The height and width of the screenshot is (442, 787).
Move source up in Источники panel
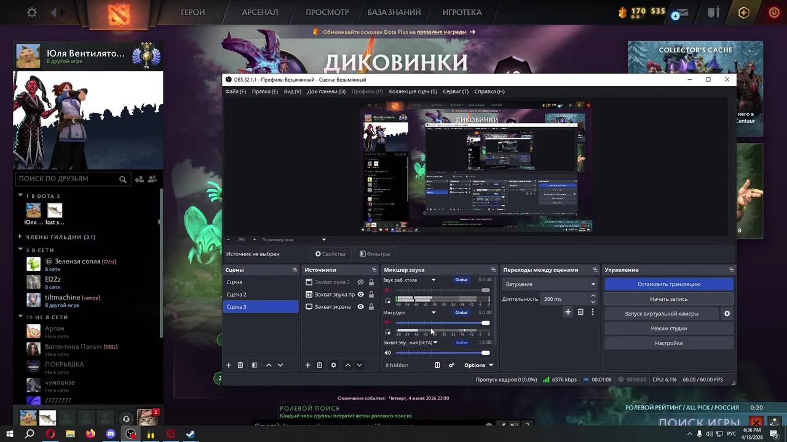[x=348, y=365]
